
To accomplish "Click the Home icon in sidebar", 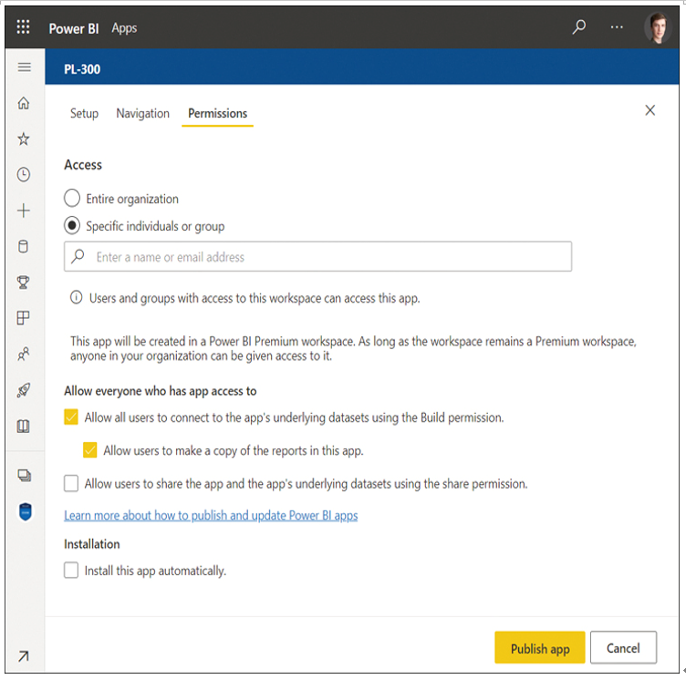I will tap(24, 103).
